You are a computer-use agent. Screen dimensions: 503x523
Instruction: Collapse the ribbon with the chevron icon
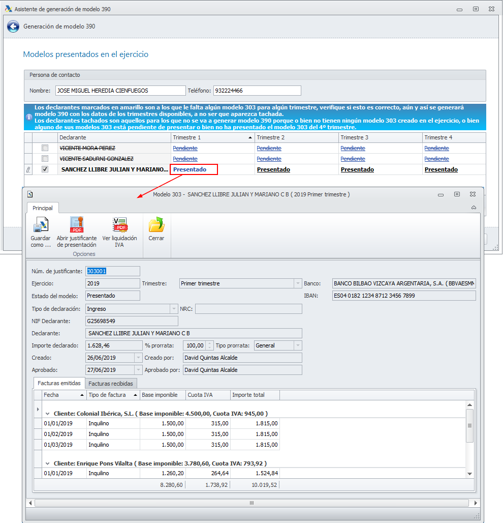point(474,208)
